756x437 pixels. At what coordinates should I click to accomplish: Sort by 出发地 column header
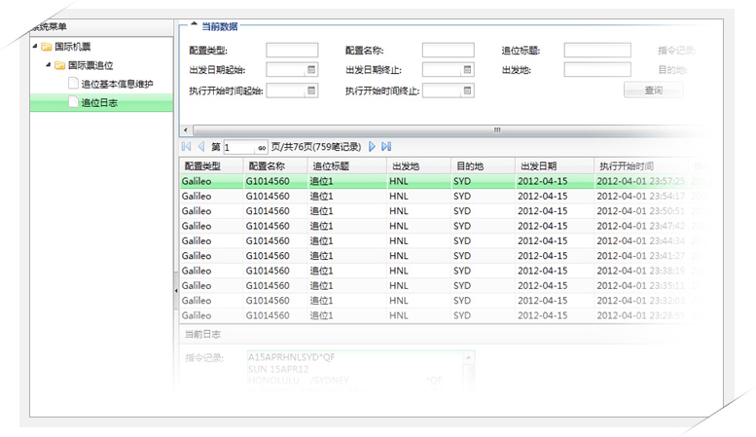pyautogui.click(x=418, y=166)
